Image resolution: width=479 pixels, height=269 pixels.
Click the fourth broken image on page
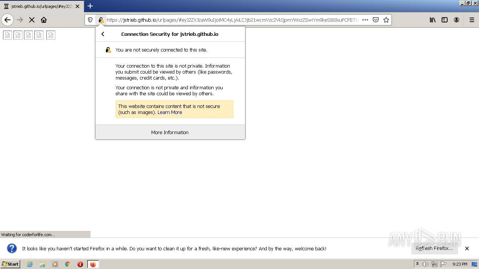pyautogui.click(x=39, y=35)
